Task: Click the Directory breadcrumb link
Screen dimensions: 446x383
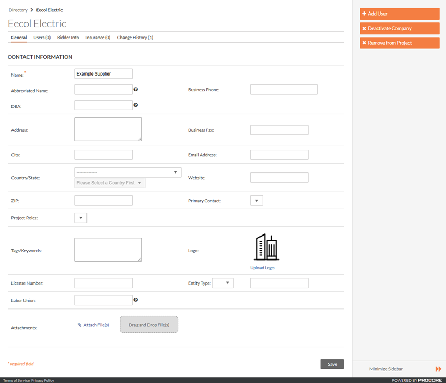Action: click(18, 10)
